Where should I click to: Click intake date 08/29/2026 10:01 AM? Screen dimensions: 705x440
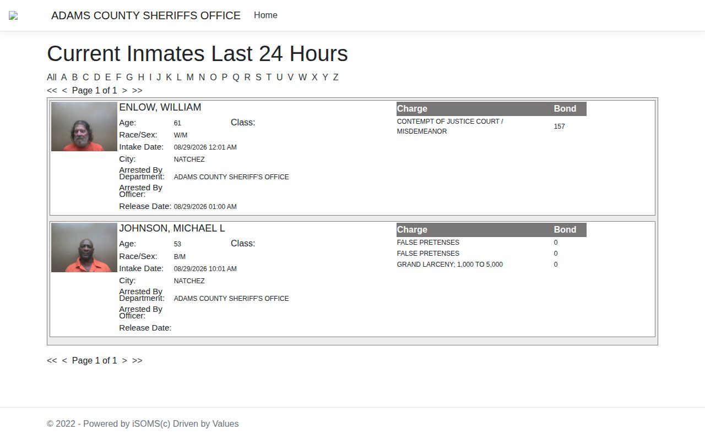coord(205,269)
